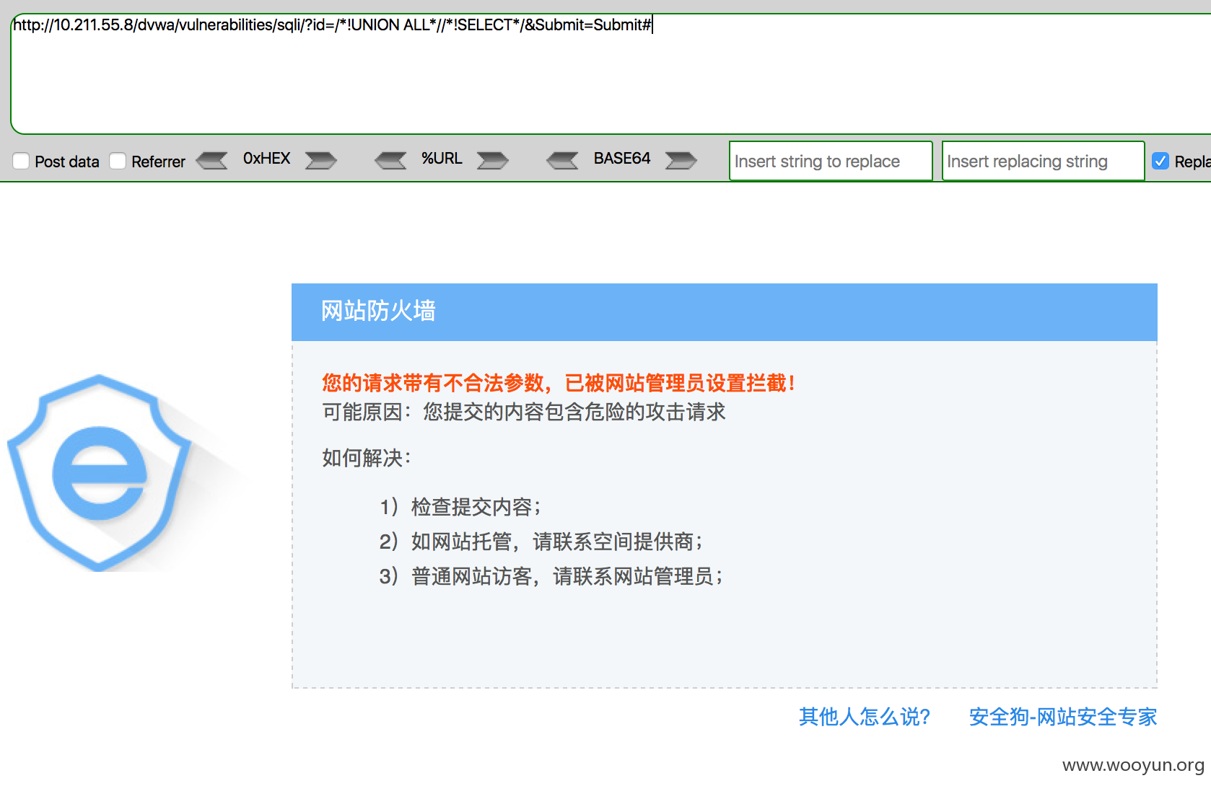1211x786 pixels.
Task: Focus the 'Insert string to replace' field
Action: pyautogui.click(x=831, y=161)
